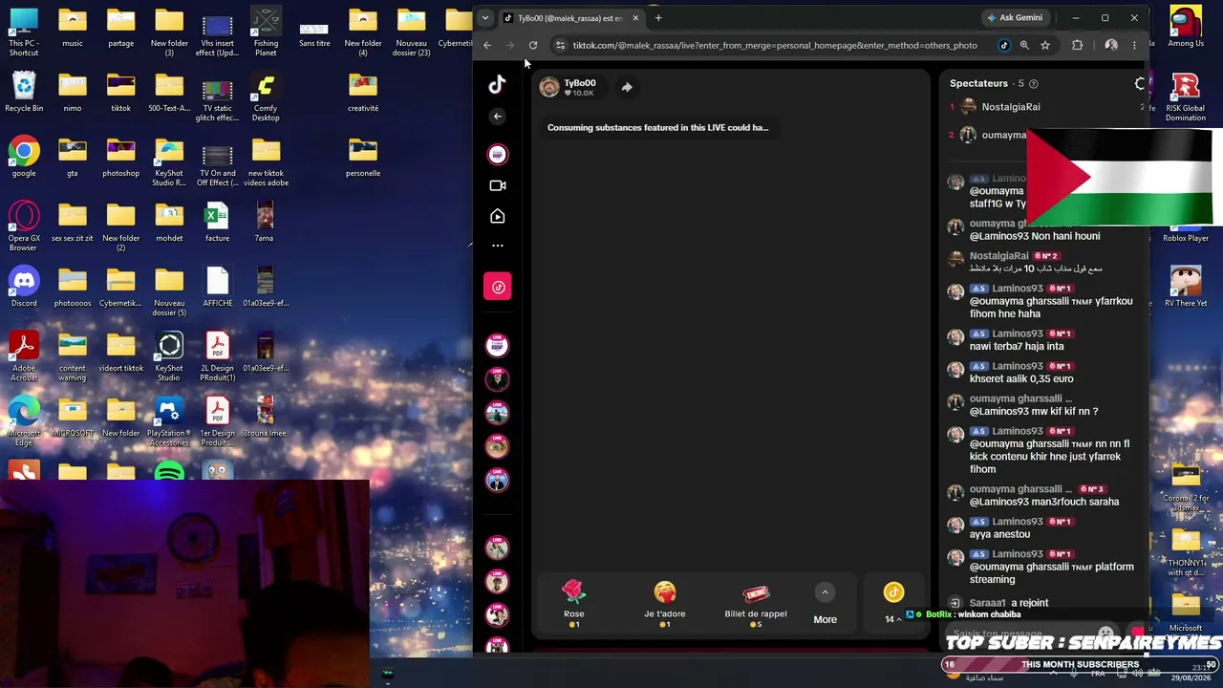The height and width of the screenshot is (688, 1223).
Task: Select the TyBo00 TikTok browser tab
Action: pyautogui.click(x=571, y=18)
